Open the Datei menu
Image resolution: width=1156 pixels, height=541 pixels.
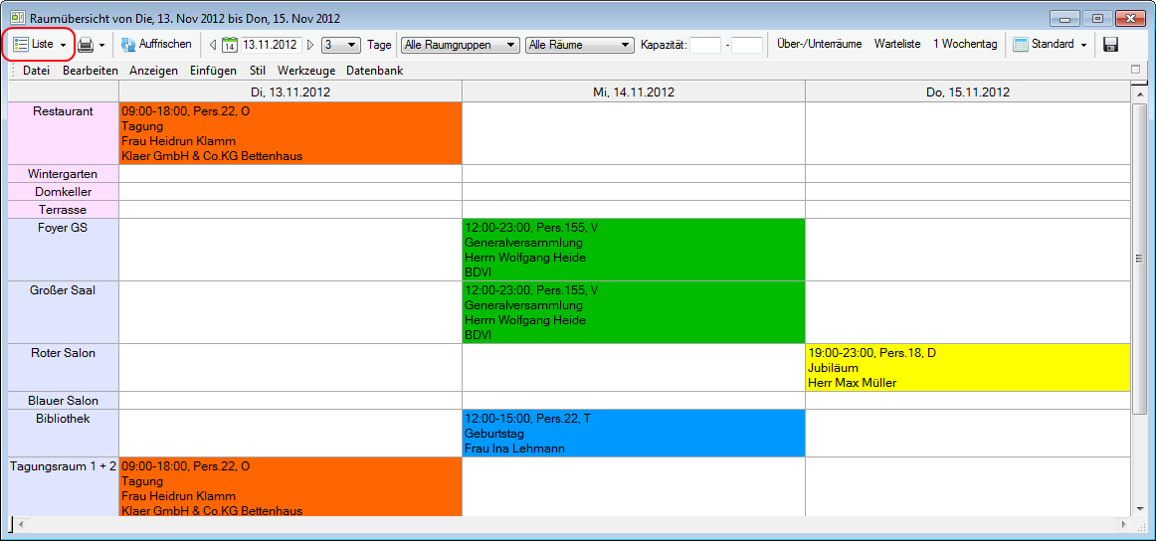click(36, 71)
